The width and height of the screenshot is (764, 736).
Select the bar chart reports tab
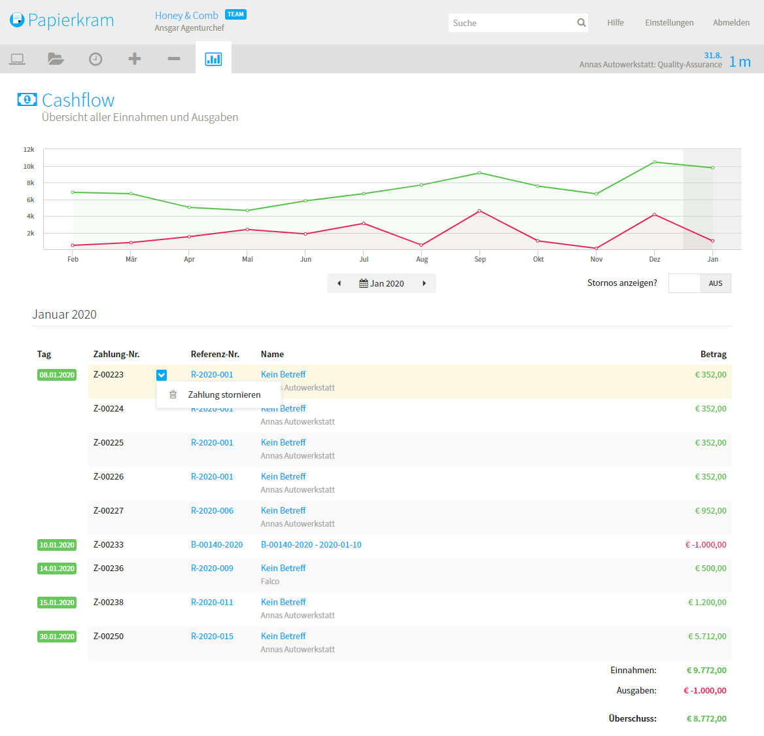[x=213, y=59]
